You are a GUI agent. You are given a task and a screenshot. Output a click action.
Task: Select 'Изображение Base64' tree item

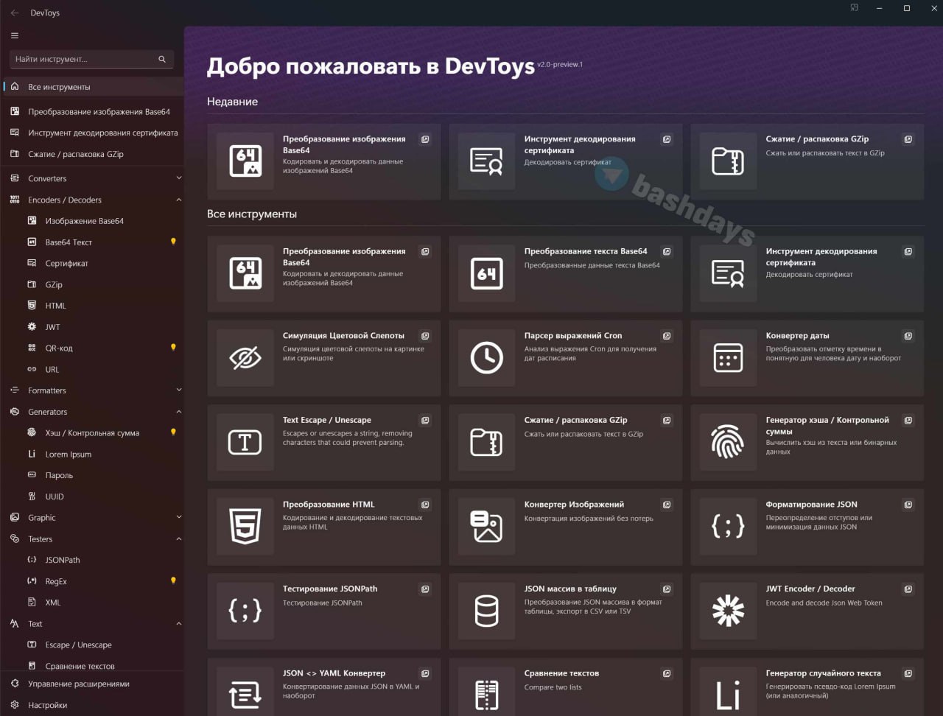(x=94, y=221)
